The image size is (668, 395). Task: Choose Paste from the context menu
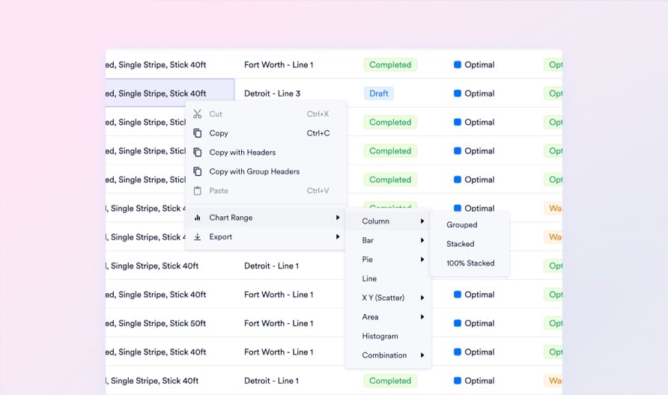265,191
